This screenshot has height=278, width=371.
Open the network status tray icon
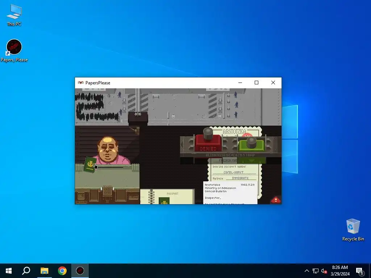(316, 271)
